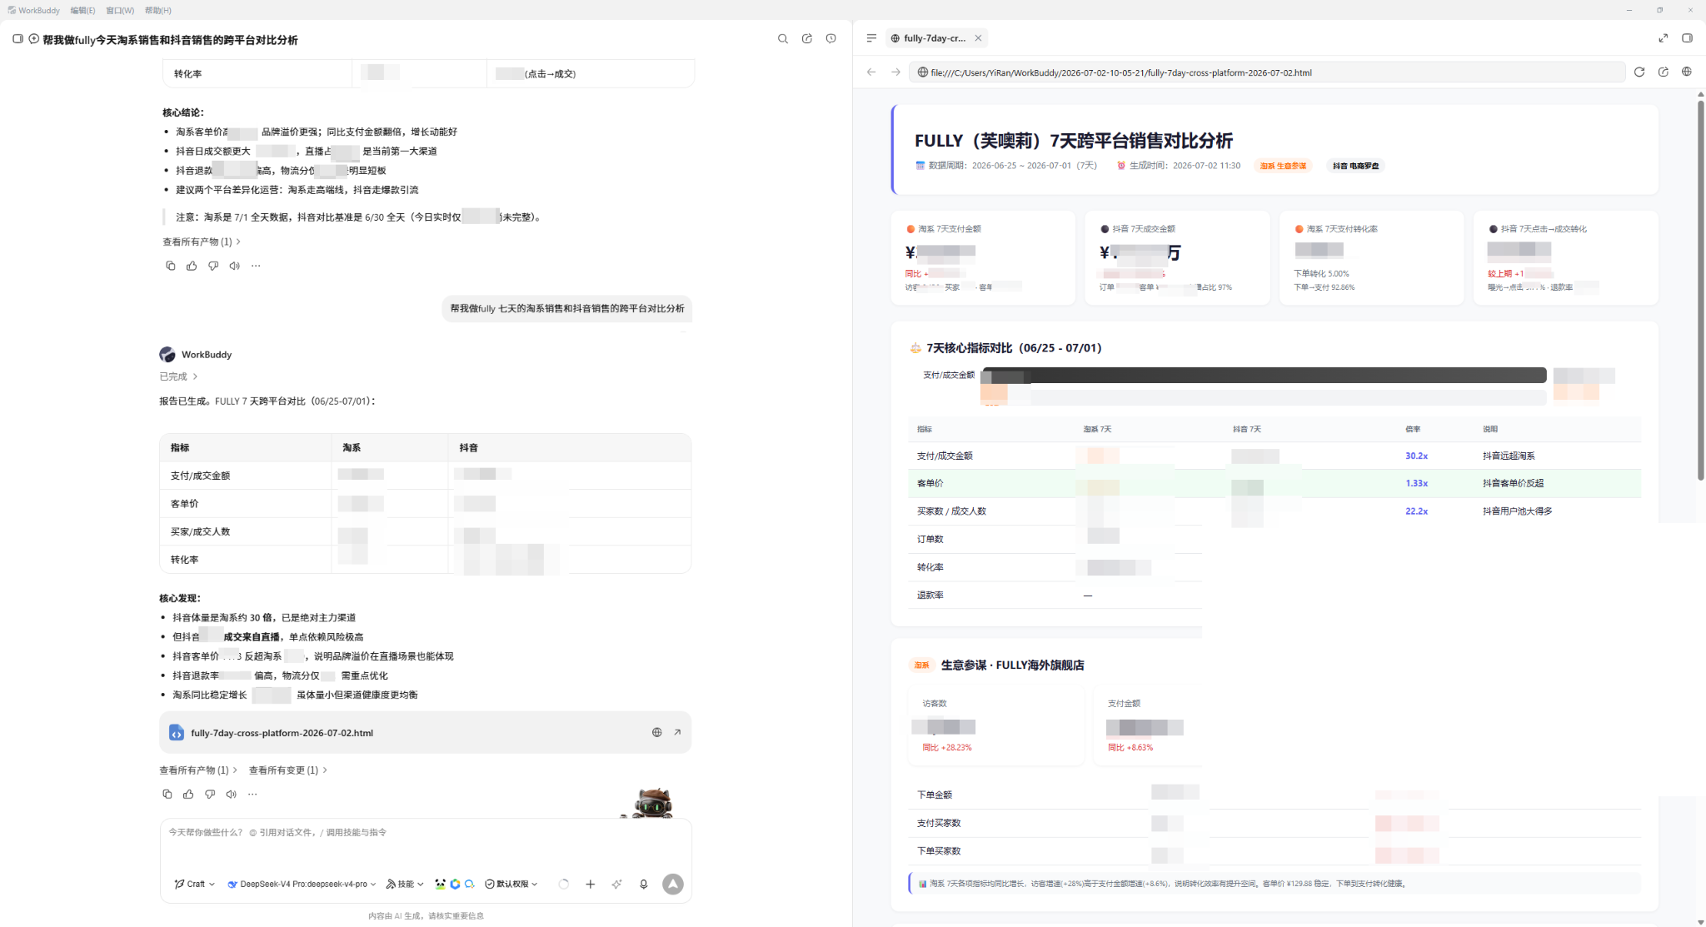Expand 查看所有变更 (1) link
Image resolution: width=1706 pixels, height=927 pixels.
point(287,770)
